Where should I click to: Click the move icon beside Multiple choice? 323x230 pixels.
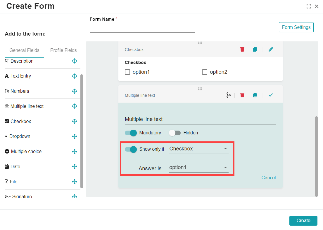pos(75,152)
